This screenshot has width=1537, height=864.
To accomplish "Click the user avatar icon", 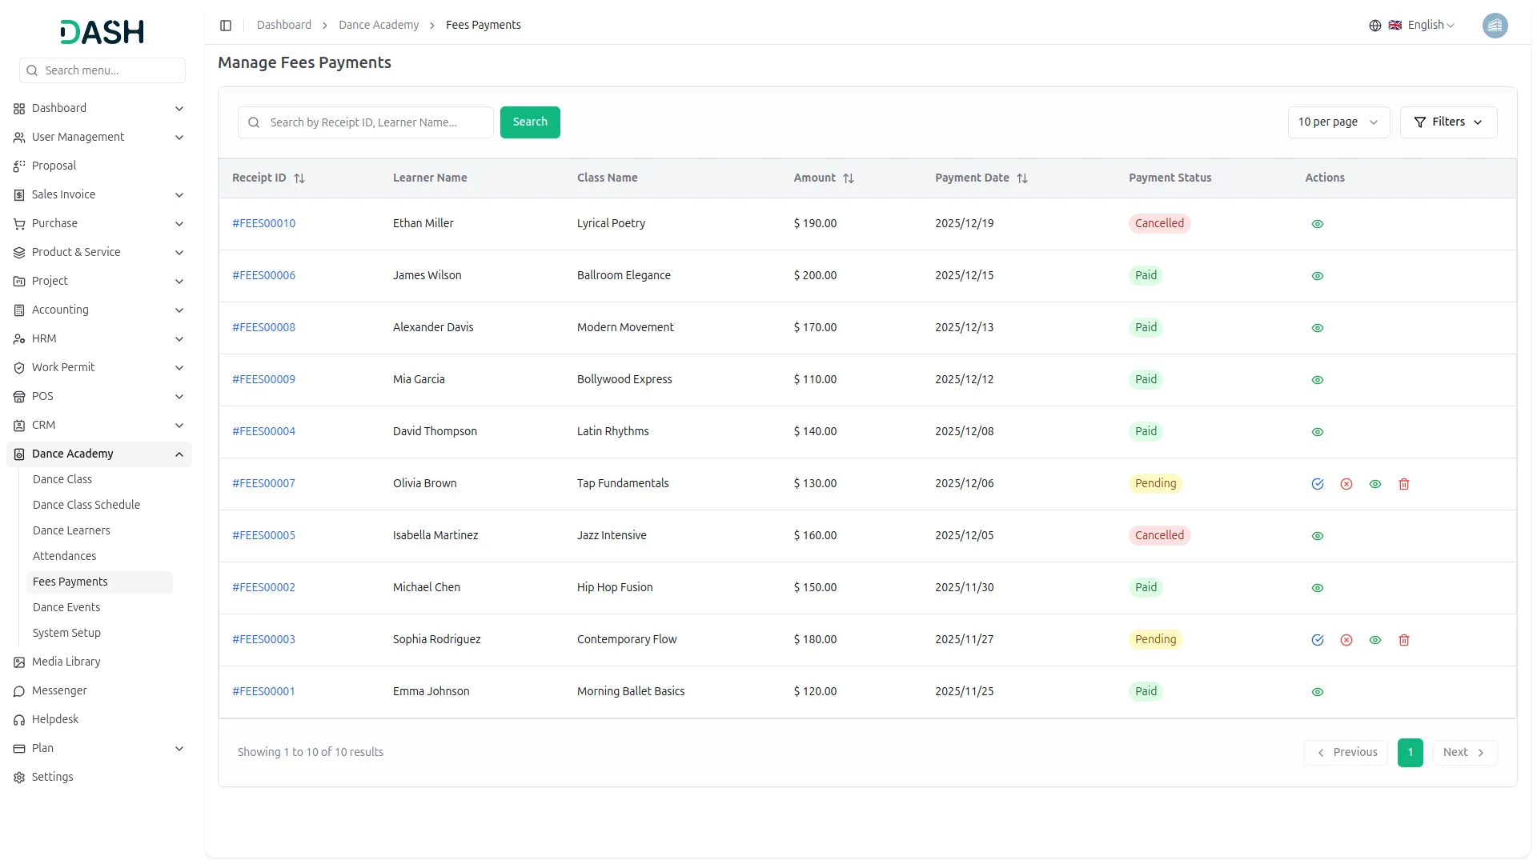I will tap(1495, 26).
